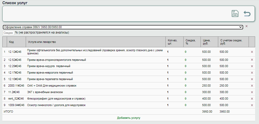Remove the selected service package next to dropdown
Screen dimensions: 259x124
click(247, 26)
